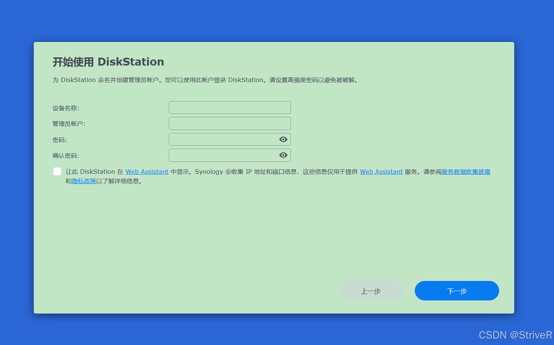
Task: Click the 管理员帐户 label
Action: pyautogui.click(x=69, y=124)
